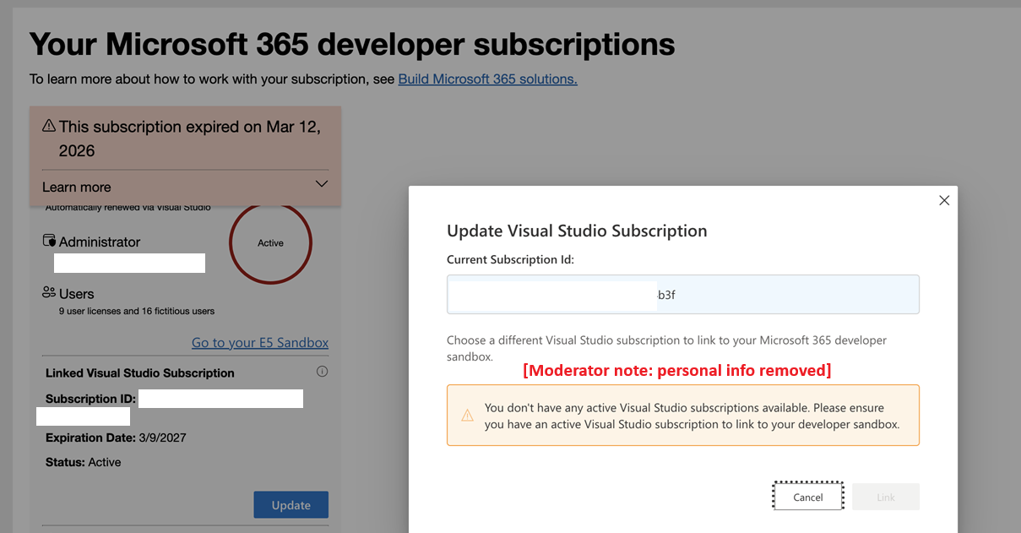Click the 'Automatically renewed via Visual Studio' text
The height and width of the screenshot is (533, 1021).
point(128,207)
